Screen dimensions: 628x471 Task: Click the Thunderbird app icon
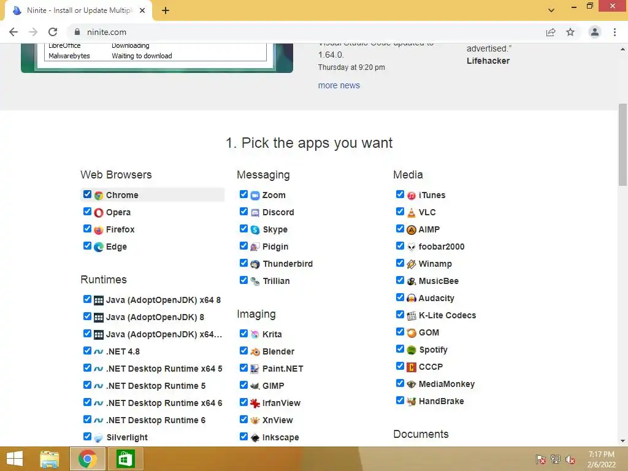255,264
